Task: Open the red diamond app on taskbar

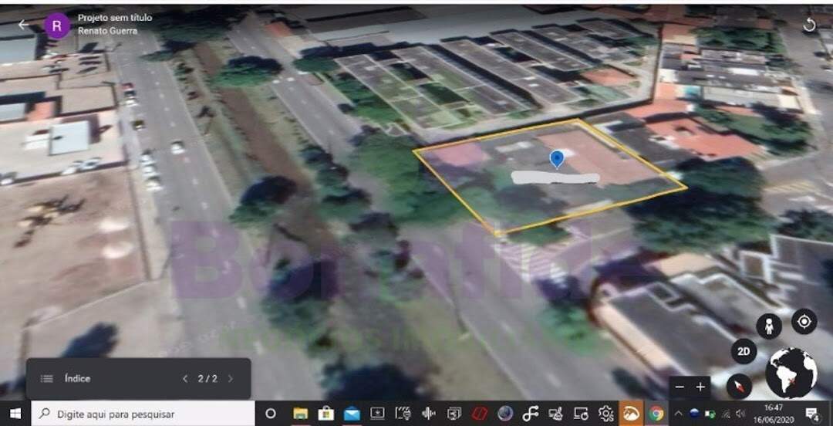Action: click(479, 414)
